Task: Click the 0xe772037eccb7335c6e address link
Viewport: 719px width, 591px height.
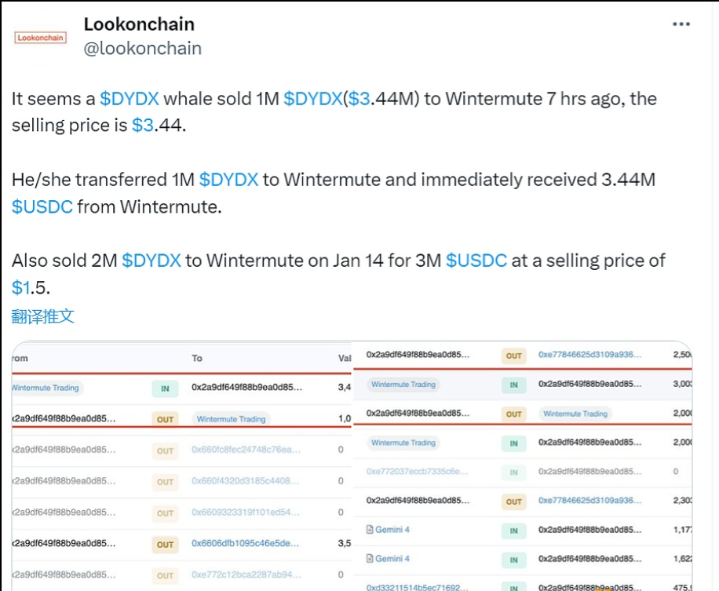Action: (417, 472)
